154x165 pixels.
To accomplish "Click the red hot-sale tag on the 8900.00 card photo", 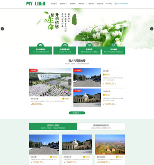I will (33, 71).
